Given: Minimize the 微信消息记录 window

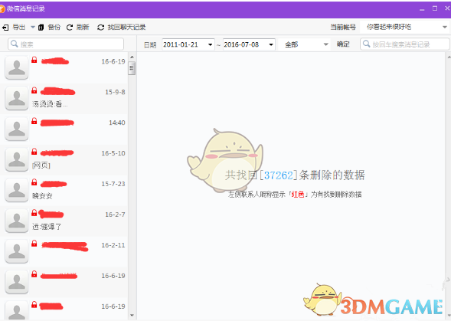Looking at the screenshot, I should pyautogui.click(x=422, y=9).
